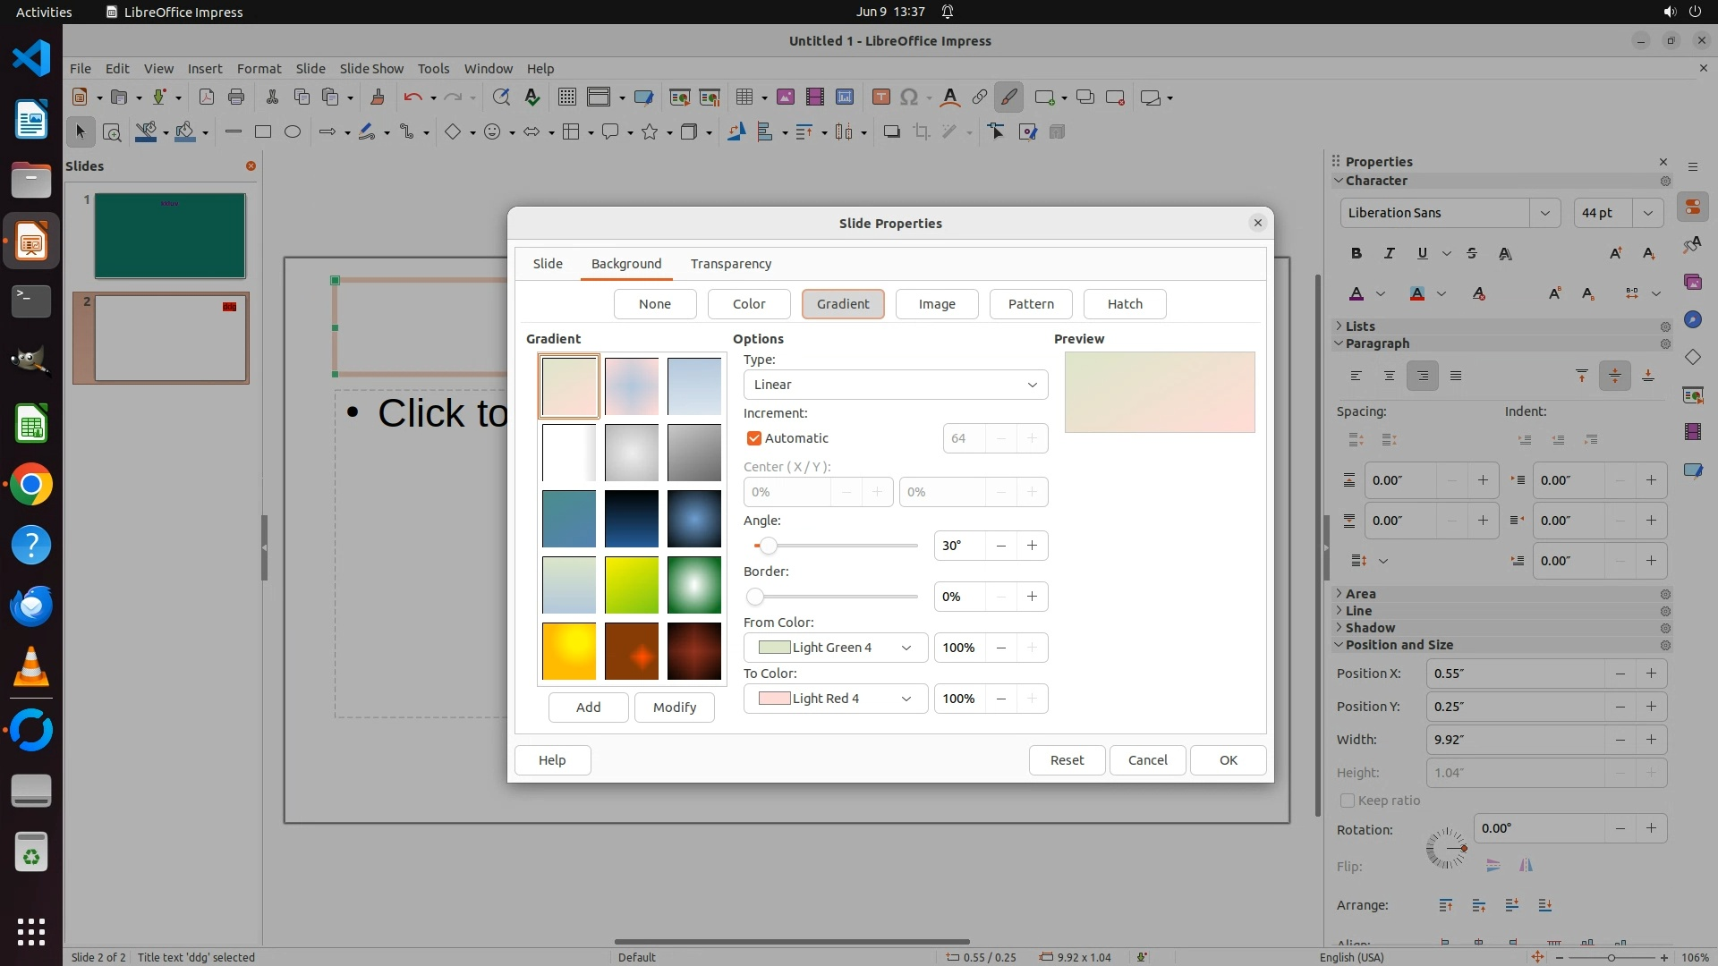Click the strikethrough text icon
Viewport: 1718px width, 966px height.
pos(1472,253)
